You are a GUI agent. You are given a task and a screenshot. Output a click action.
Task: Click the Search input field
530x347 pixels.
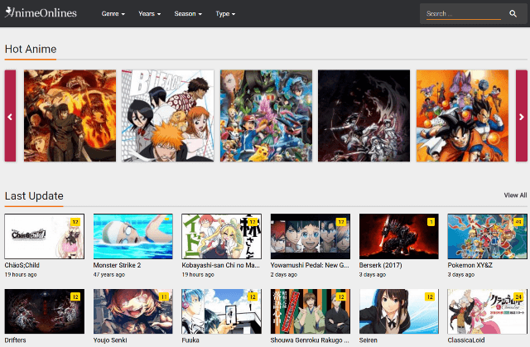click(464, 14)
